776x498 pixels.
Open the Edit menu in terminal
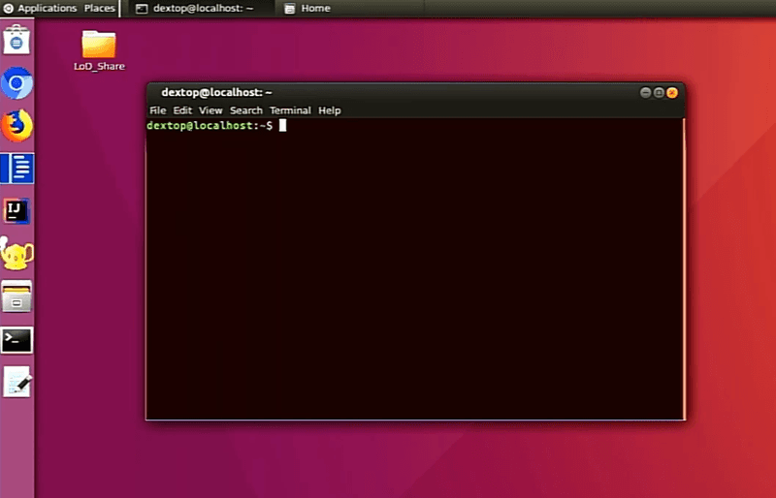pos(182,110)
